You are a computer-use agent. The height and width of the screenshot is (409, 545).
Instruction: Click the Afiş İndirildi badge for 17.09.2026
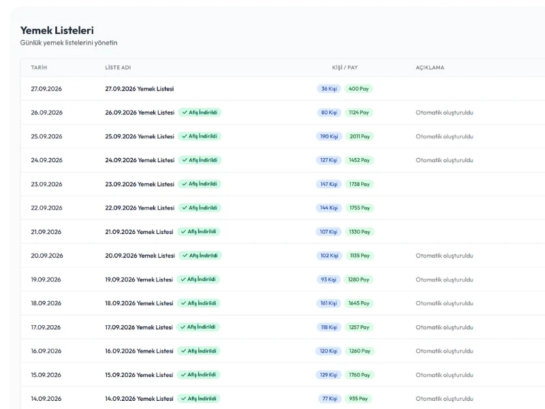[x=198, y=327]
